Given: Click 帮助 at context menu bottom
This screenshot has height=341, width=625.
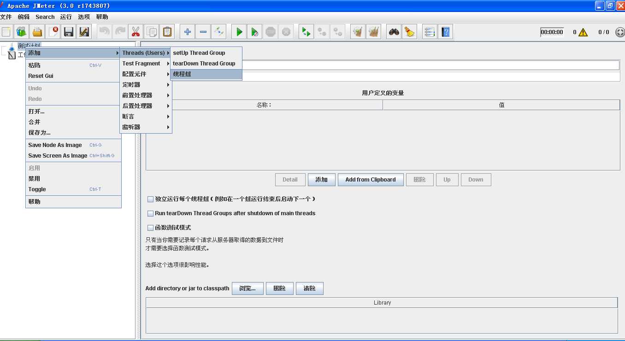Looking at the screenshot, I should tap(73, 202).
